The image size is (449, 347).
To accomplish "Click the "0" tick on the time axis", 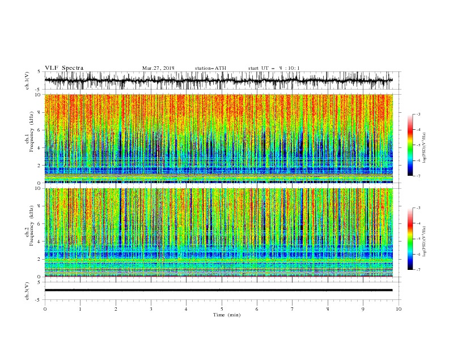I will [x=45, y=309].
